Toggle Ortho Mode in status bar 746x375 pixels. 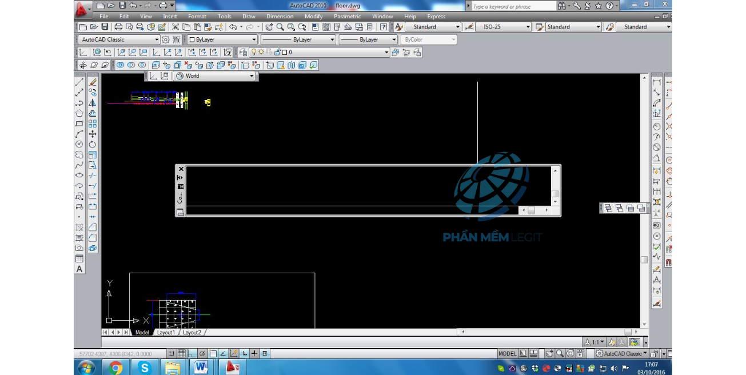tap(192, 354)
